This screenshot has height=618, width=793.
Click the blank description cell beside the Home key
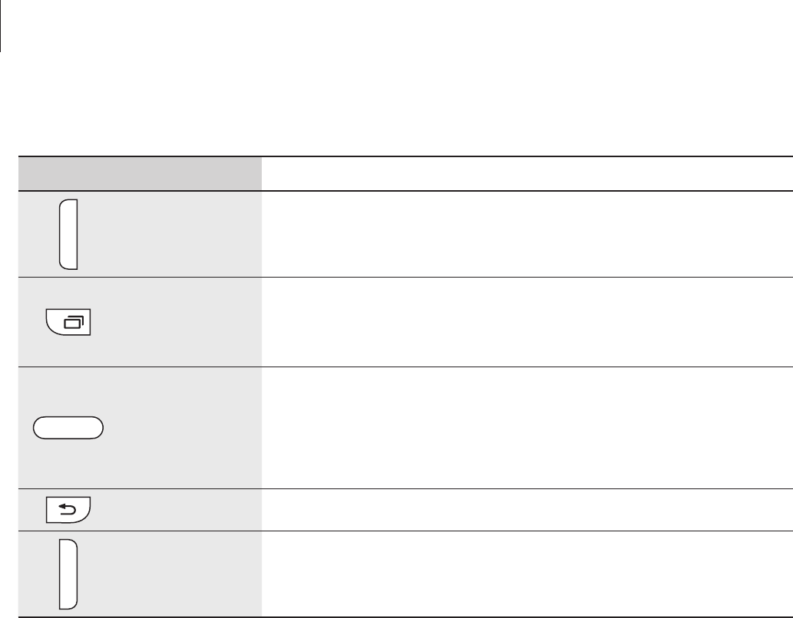(527, 428)
